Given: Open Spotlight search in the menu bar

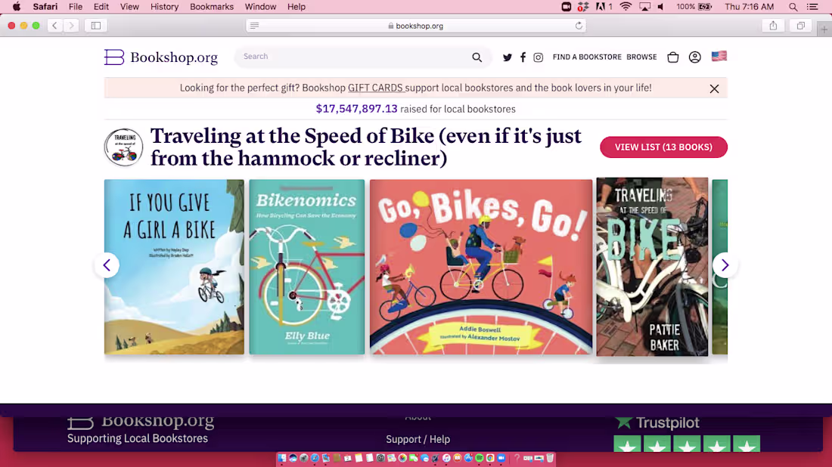Looking at the screenshot, I should [793, 7].
